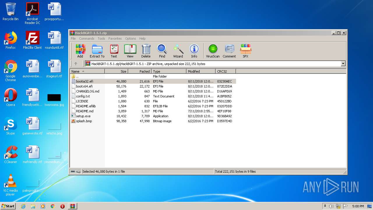Run Test on the archive
Screen dimensions: 373x210
(114, 51)
